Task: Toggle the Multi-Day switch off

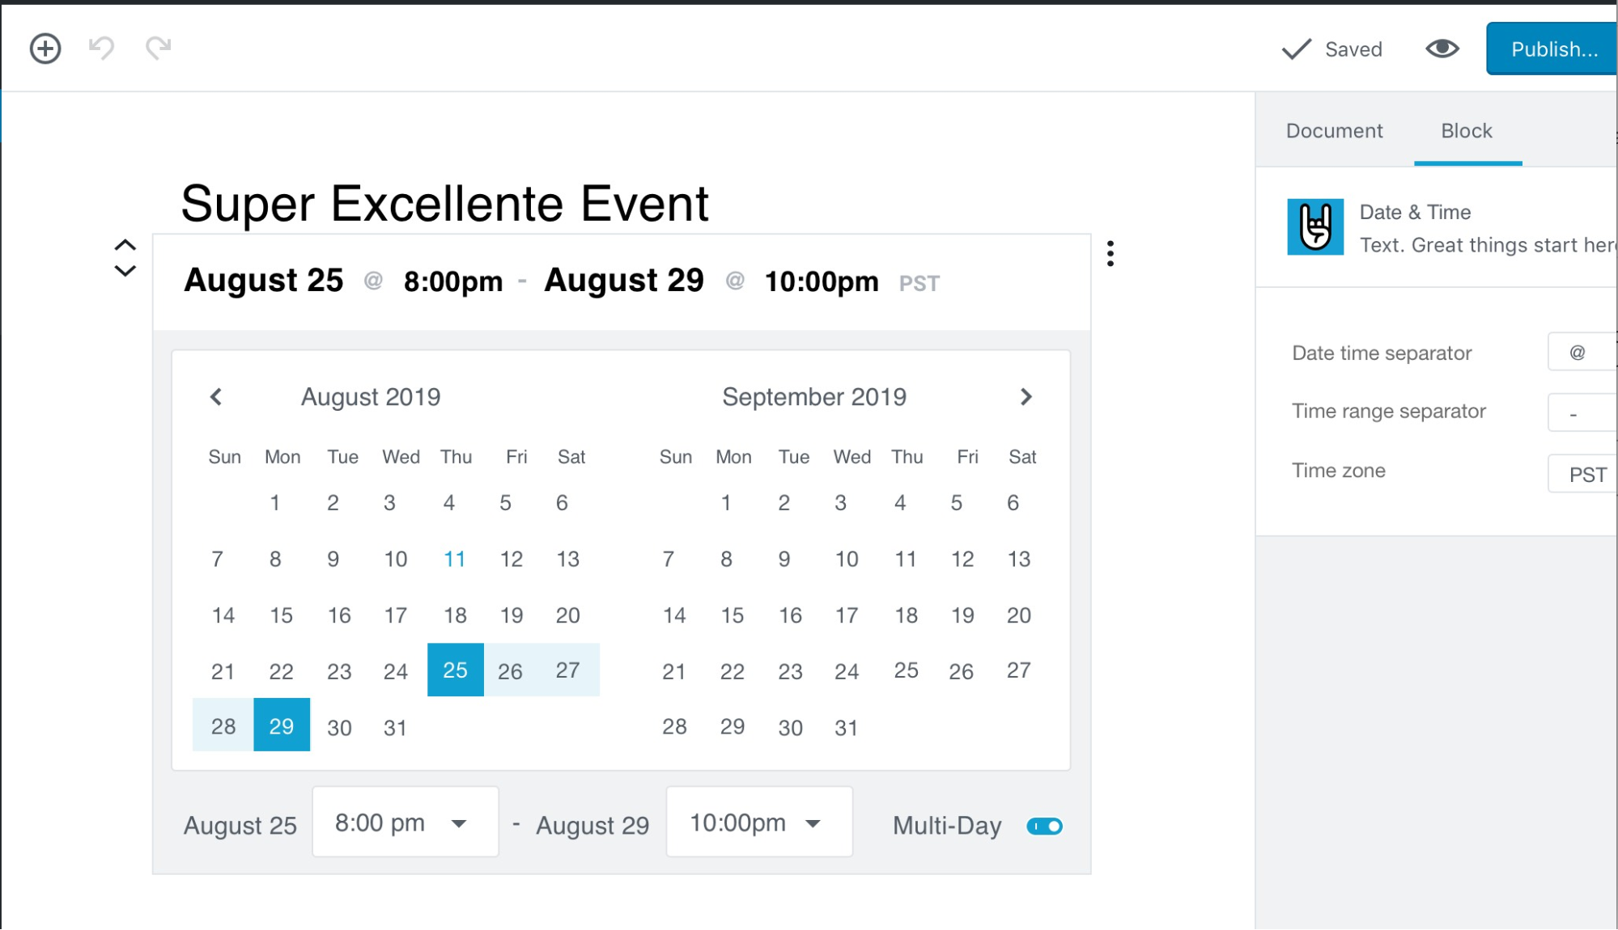Action: [x=1044, y=826]
